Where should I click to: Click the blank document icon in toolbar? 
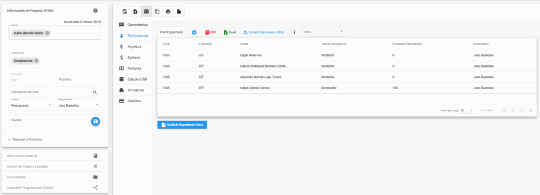click(179, 12)
